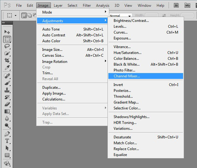Open the Curves dialog
197x168 pixels.
(x=146, y=32)
